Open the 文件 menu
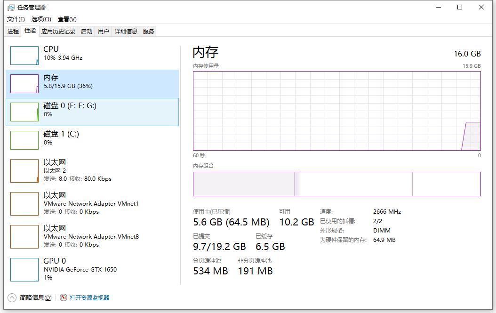The height and width of the screenshot is (313, 496). [15, 19]
